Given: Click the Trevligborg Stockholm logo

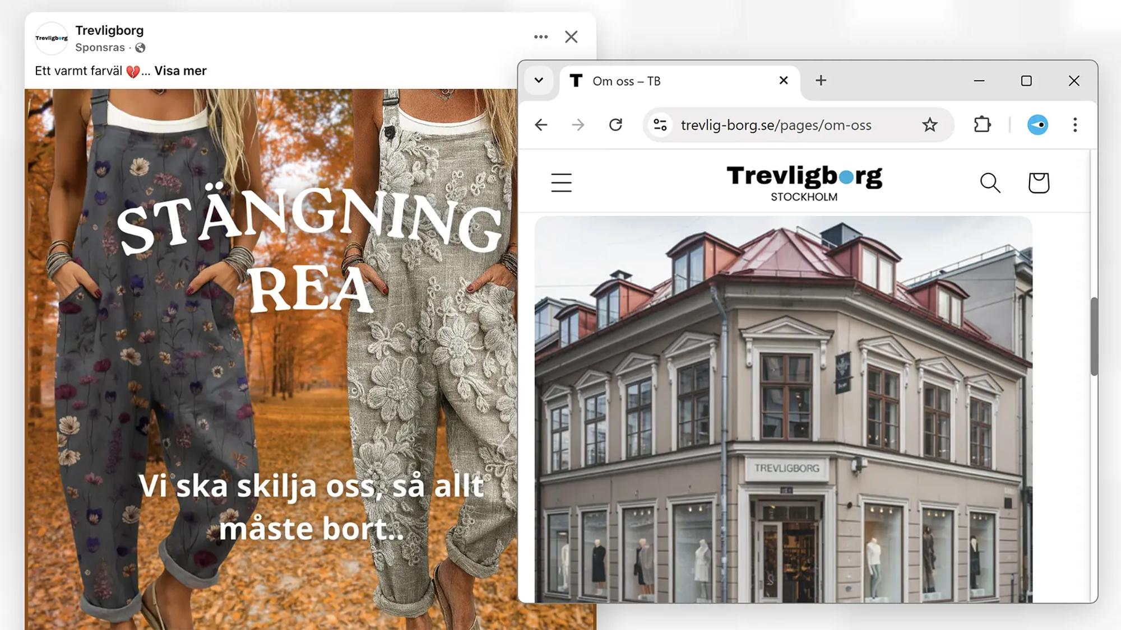Looking at the screenshot, I should point(804,183).
